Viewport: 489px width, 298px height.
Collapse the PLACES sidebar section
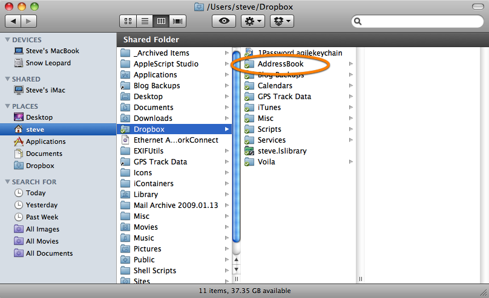point(7,106)
